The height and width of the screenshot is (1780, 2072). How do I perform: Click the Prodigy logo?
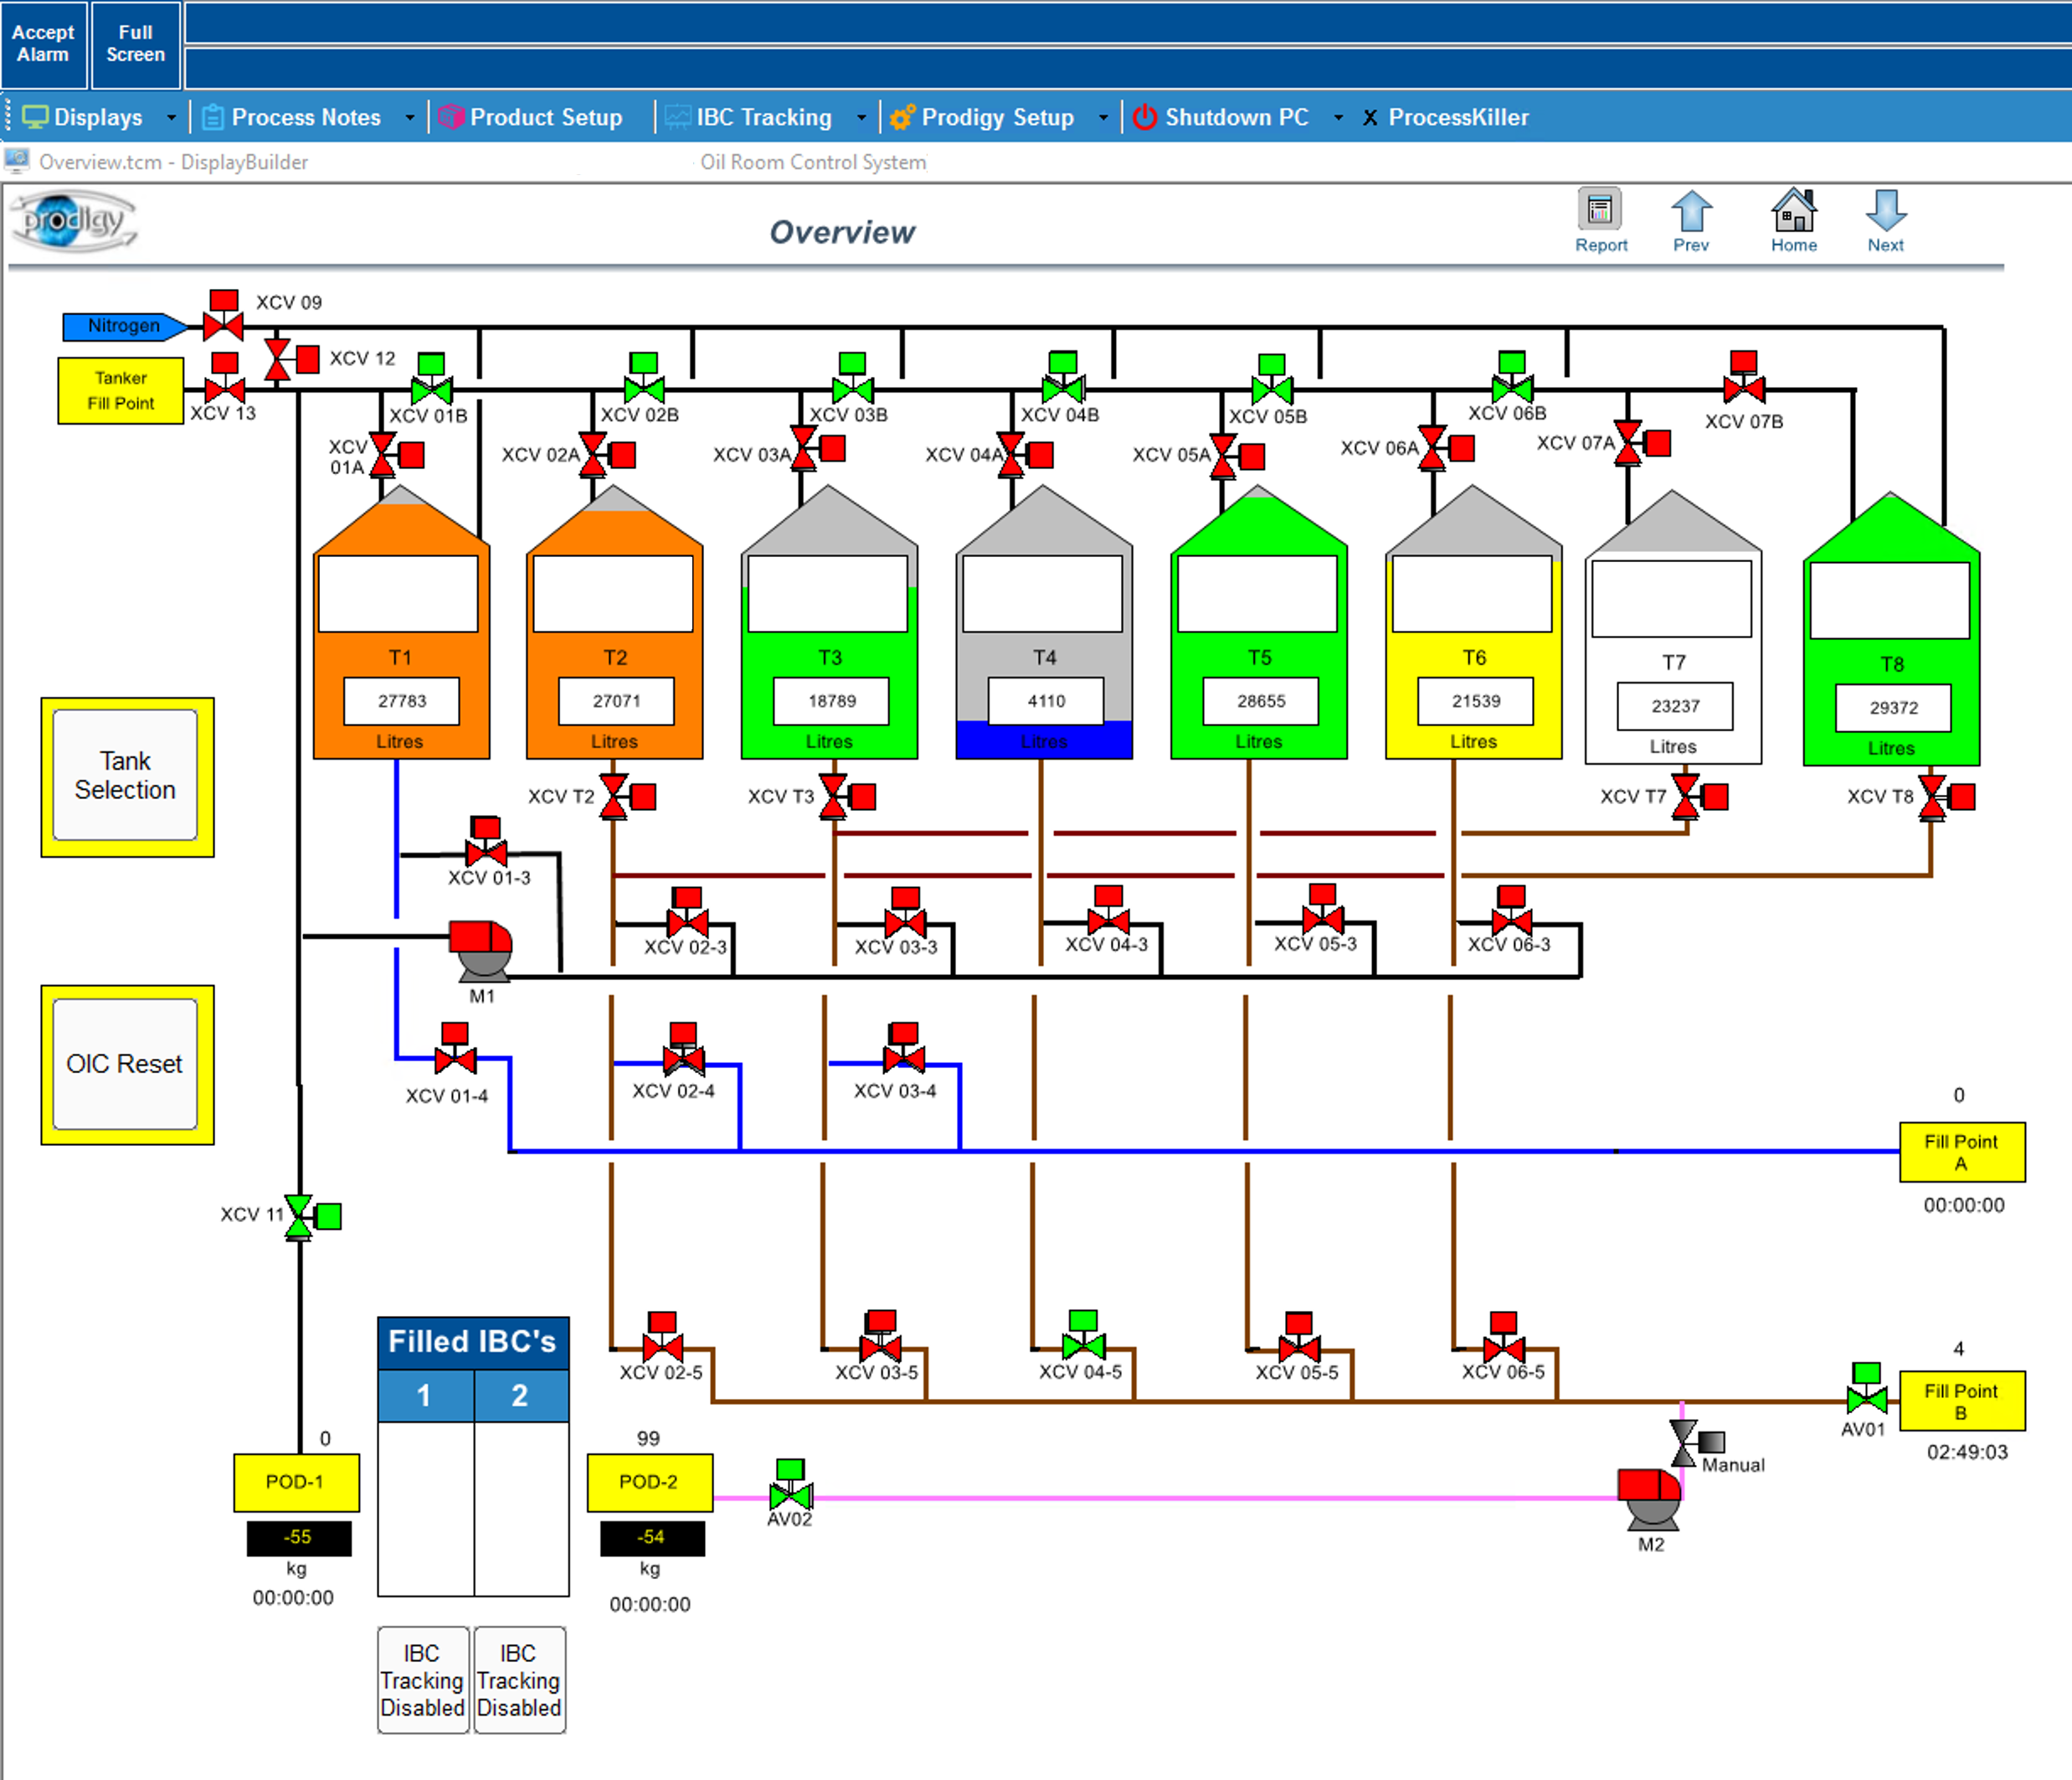(73, 220)
